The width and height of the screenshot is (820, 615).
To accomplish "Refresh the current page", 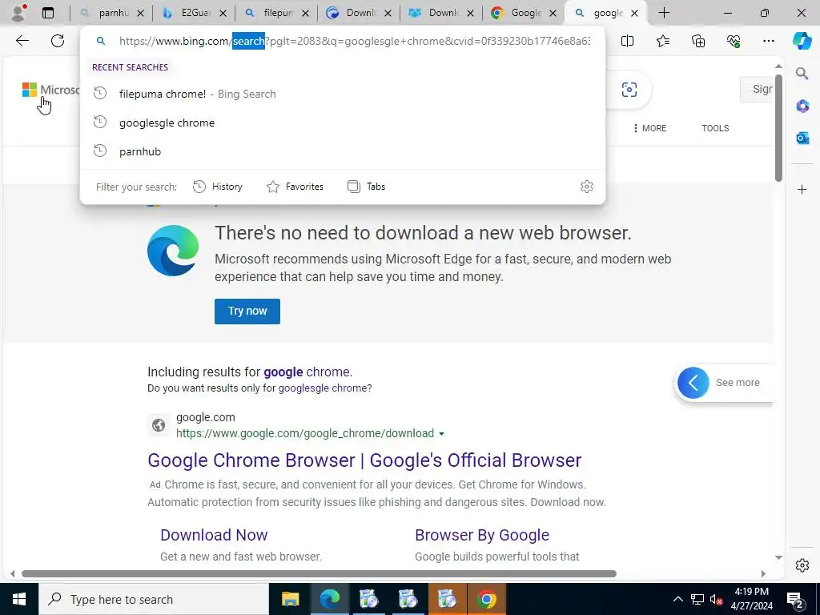I will coord(58,41).
